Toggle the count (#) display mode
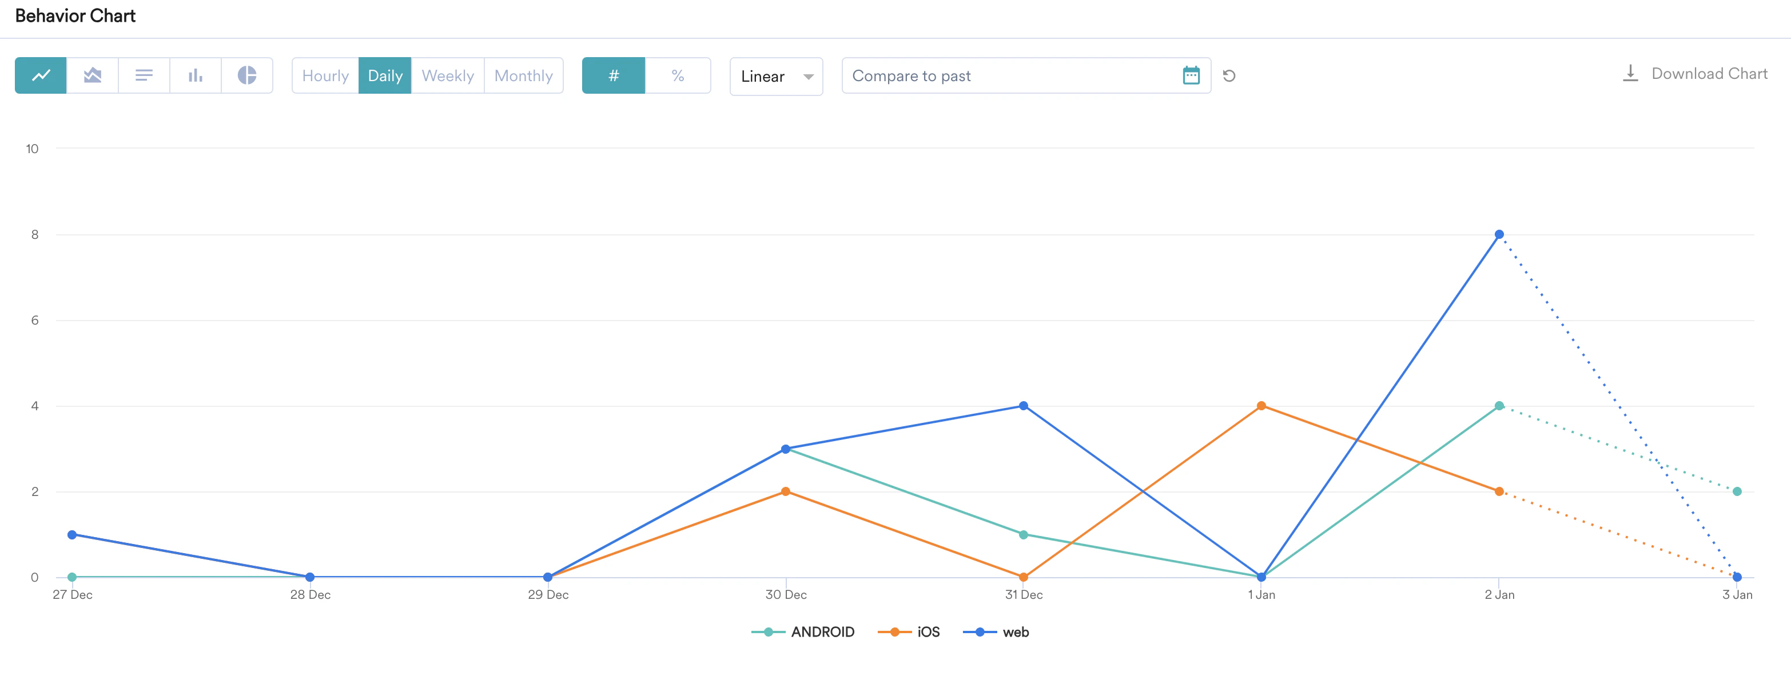This screenshot has width=1791, height=696. [x=613, y=75]
